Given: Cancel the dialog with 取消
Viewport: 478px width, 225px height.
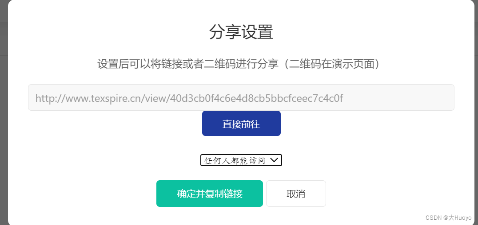Looking at the screenshot, I should (x=296, y=194).
